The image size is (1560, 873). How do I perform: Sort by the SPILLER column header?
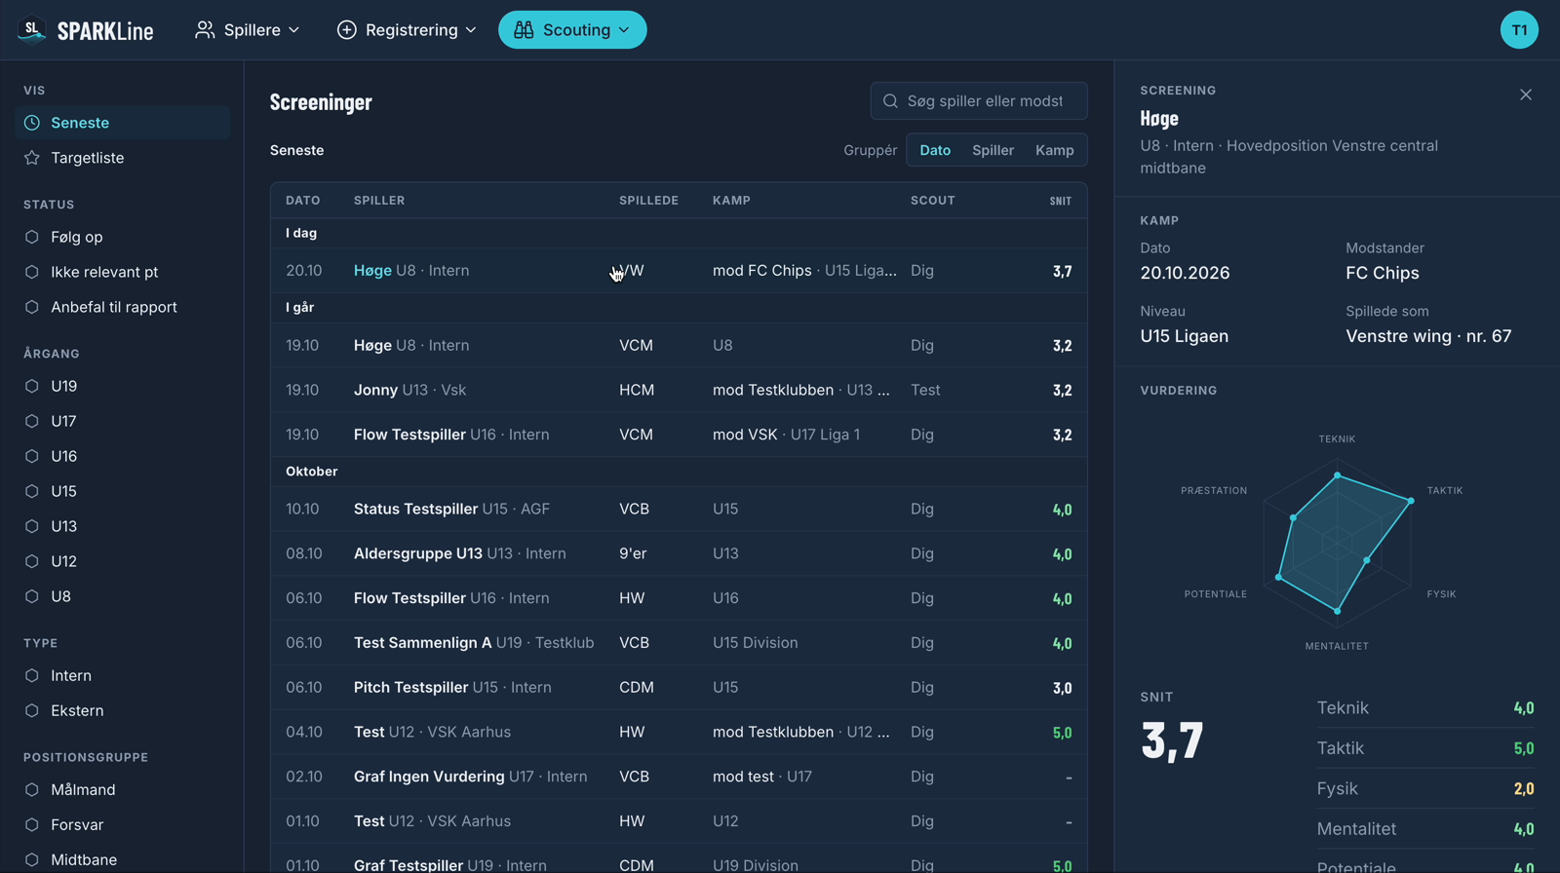tap(379, 201)
